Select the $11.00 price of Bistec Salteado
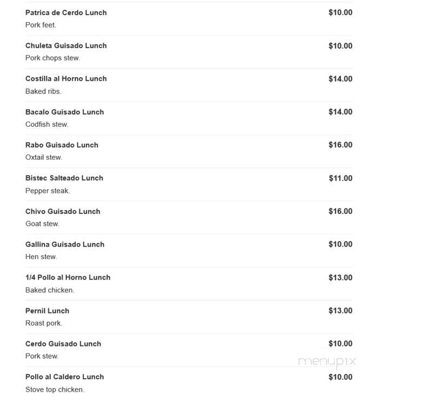424x406 pixels. tap(341, 178)
